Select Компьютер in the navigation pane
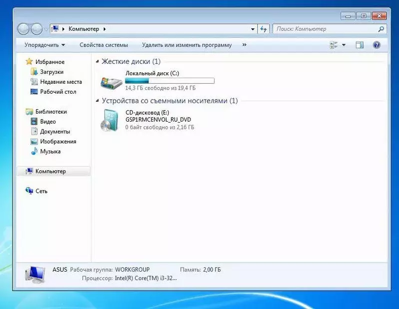 point(50,171)
